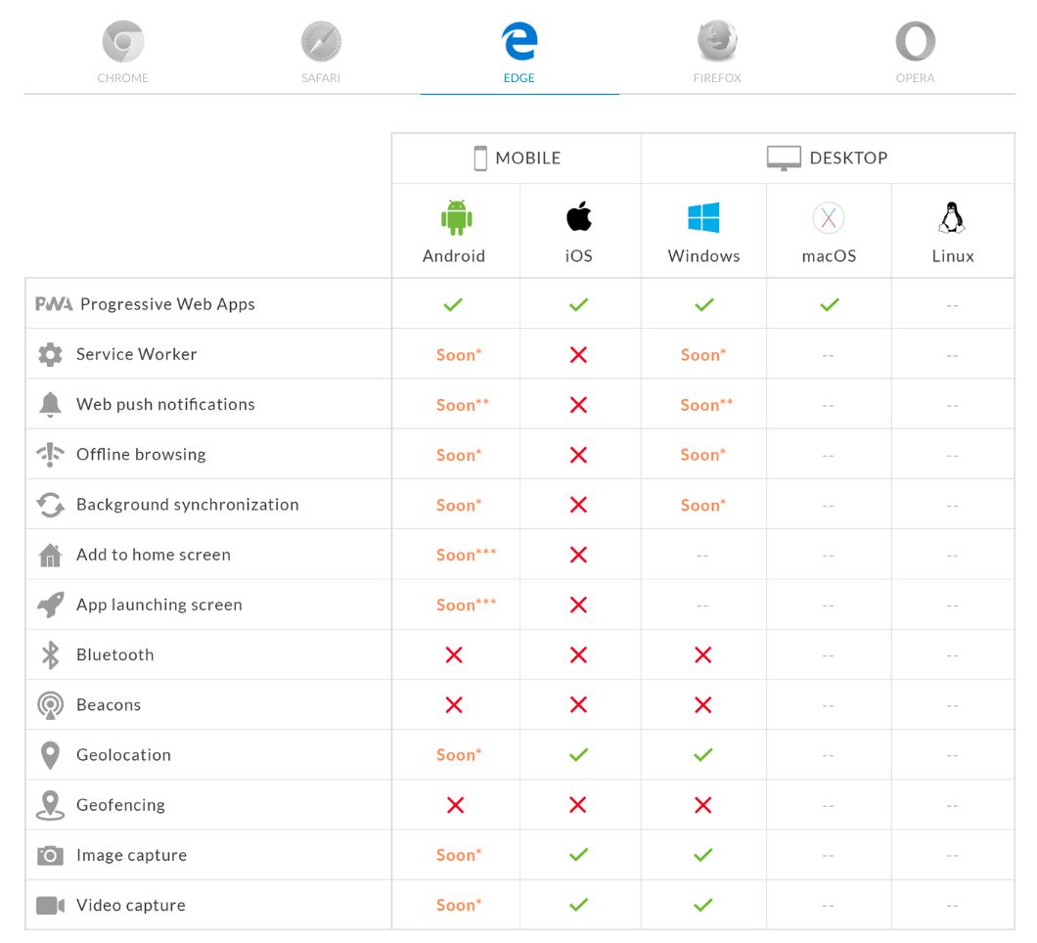Open the Opera browser tab
1037x943 pixels.
[x=916, y=53]
